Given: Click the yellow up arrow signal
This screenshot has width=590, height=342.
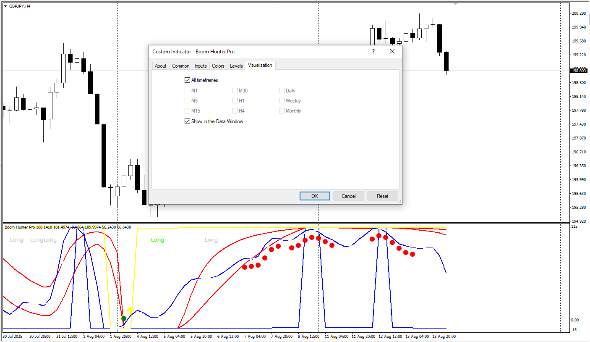Looking at the screenshot, I should 130,311.
